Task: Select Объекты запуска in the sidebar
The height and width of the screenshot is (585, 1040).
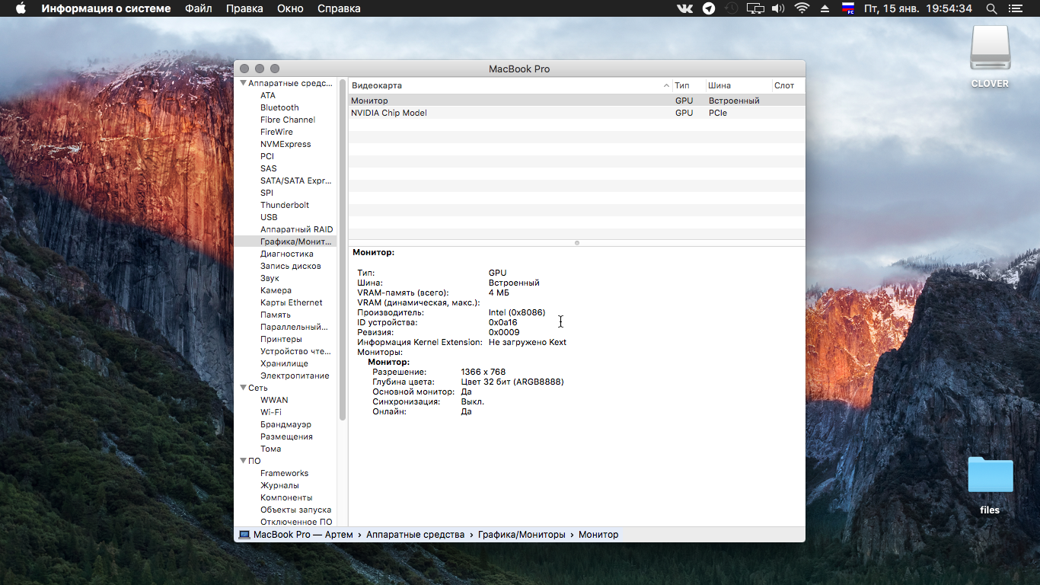Action: [x=295, y=510]
